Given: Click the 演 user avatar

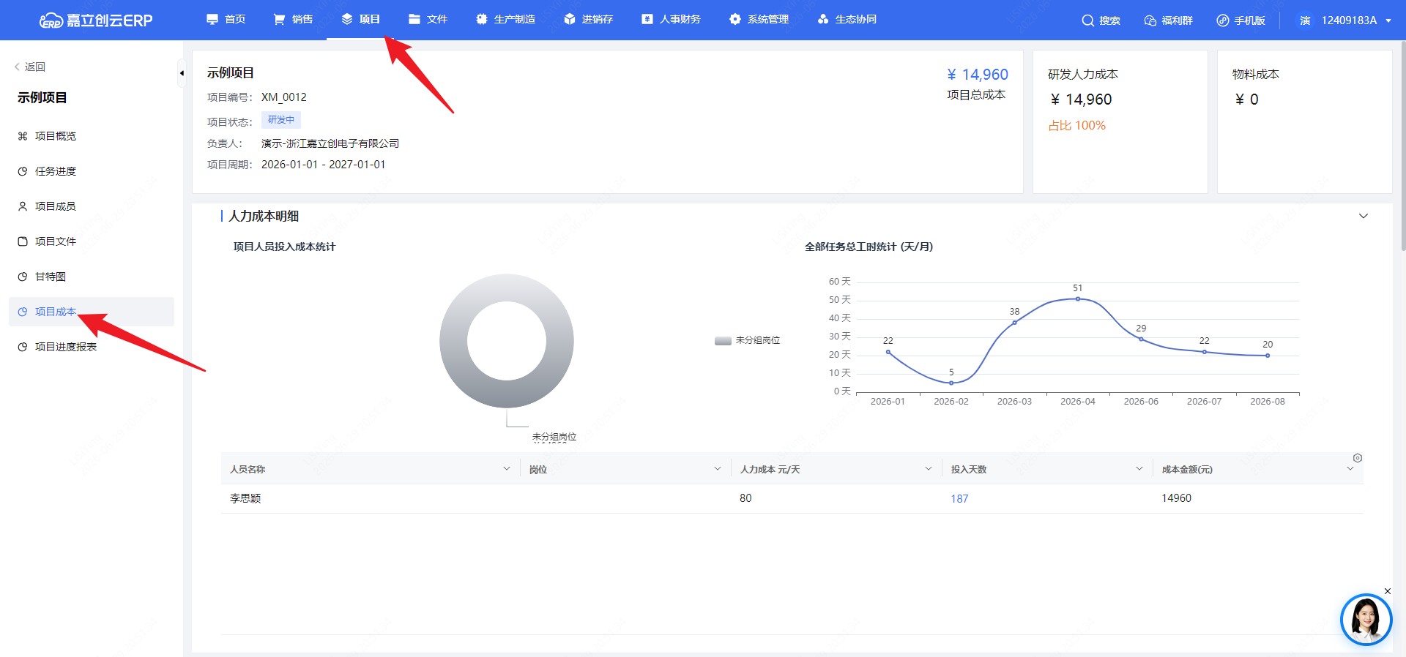Looking at the screenshot, I should click(x=1305, y=20).
